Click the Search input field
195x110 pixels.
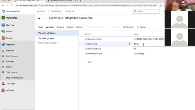[146, 11]
